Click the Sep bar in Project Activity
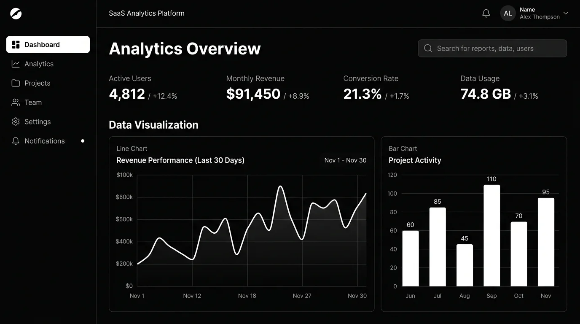Viewport: 580px width, 324px height. (x=491, y=235)
